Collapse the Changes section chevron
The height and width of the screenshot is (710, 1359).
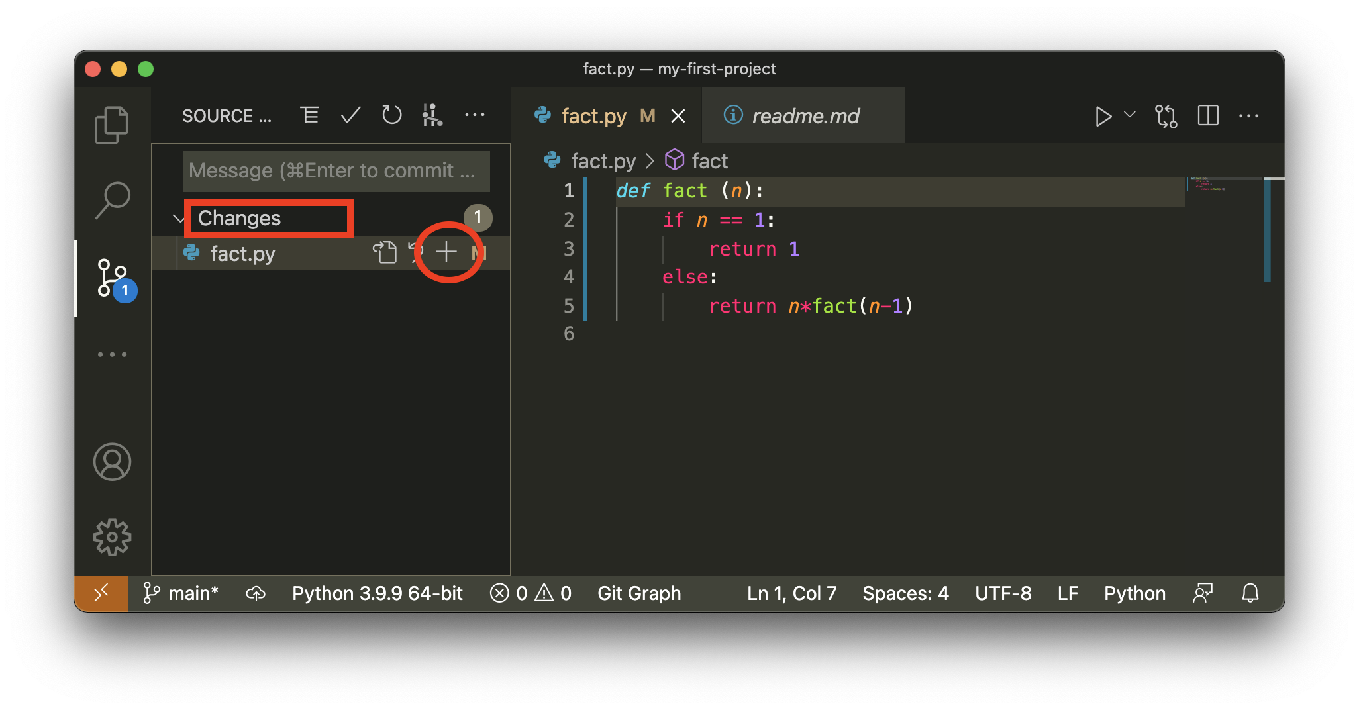coord(178,219)
